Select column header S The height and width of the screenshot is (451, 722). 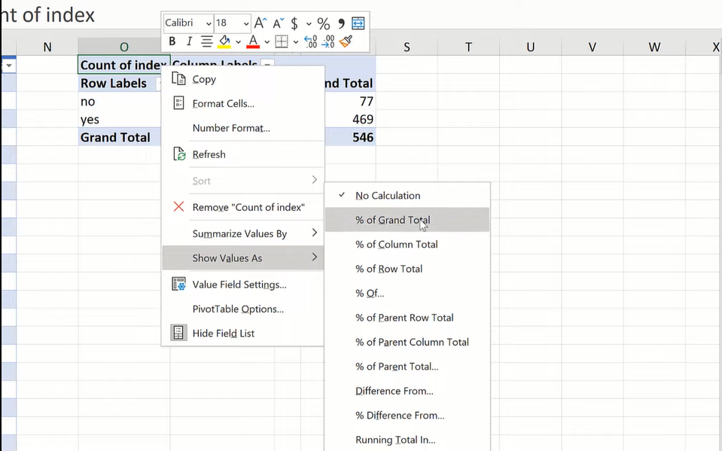(407, 47)
